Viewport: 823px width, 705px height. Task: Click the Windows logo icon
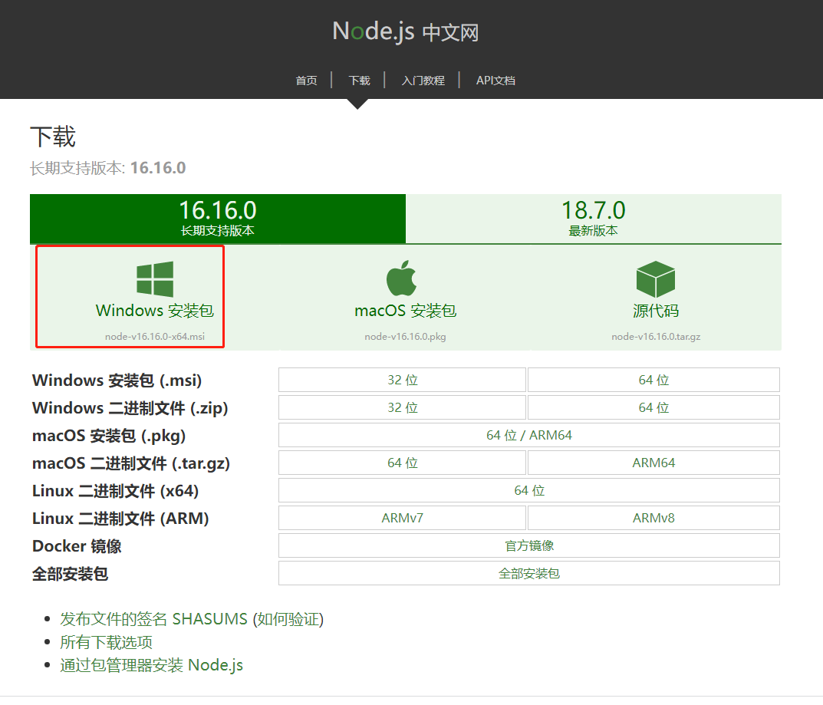[x=155, y=278]
